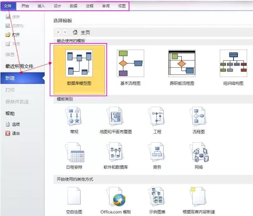Click the 保存 save icon
Screen dimensions: 253x216
tap(8, 16)
